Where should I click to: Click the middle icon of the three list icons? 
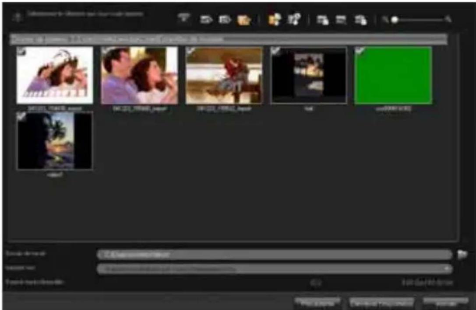pyautogui.click(x=341, y=20)
